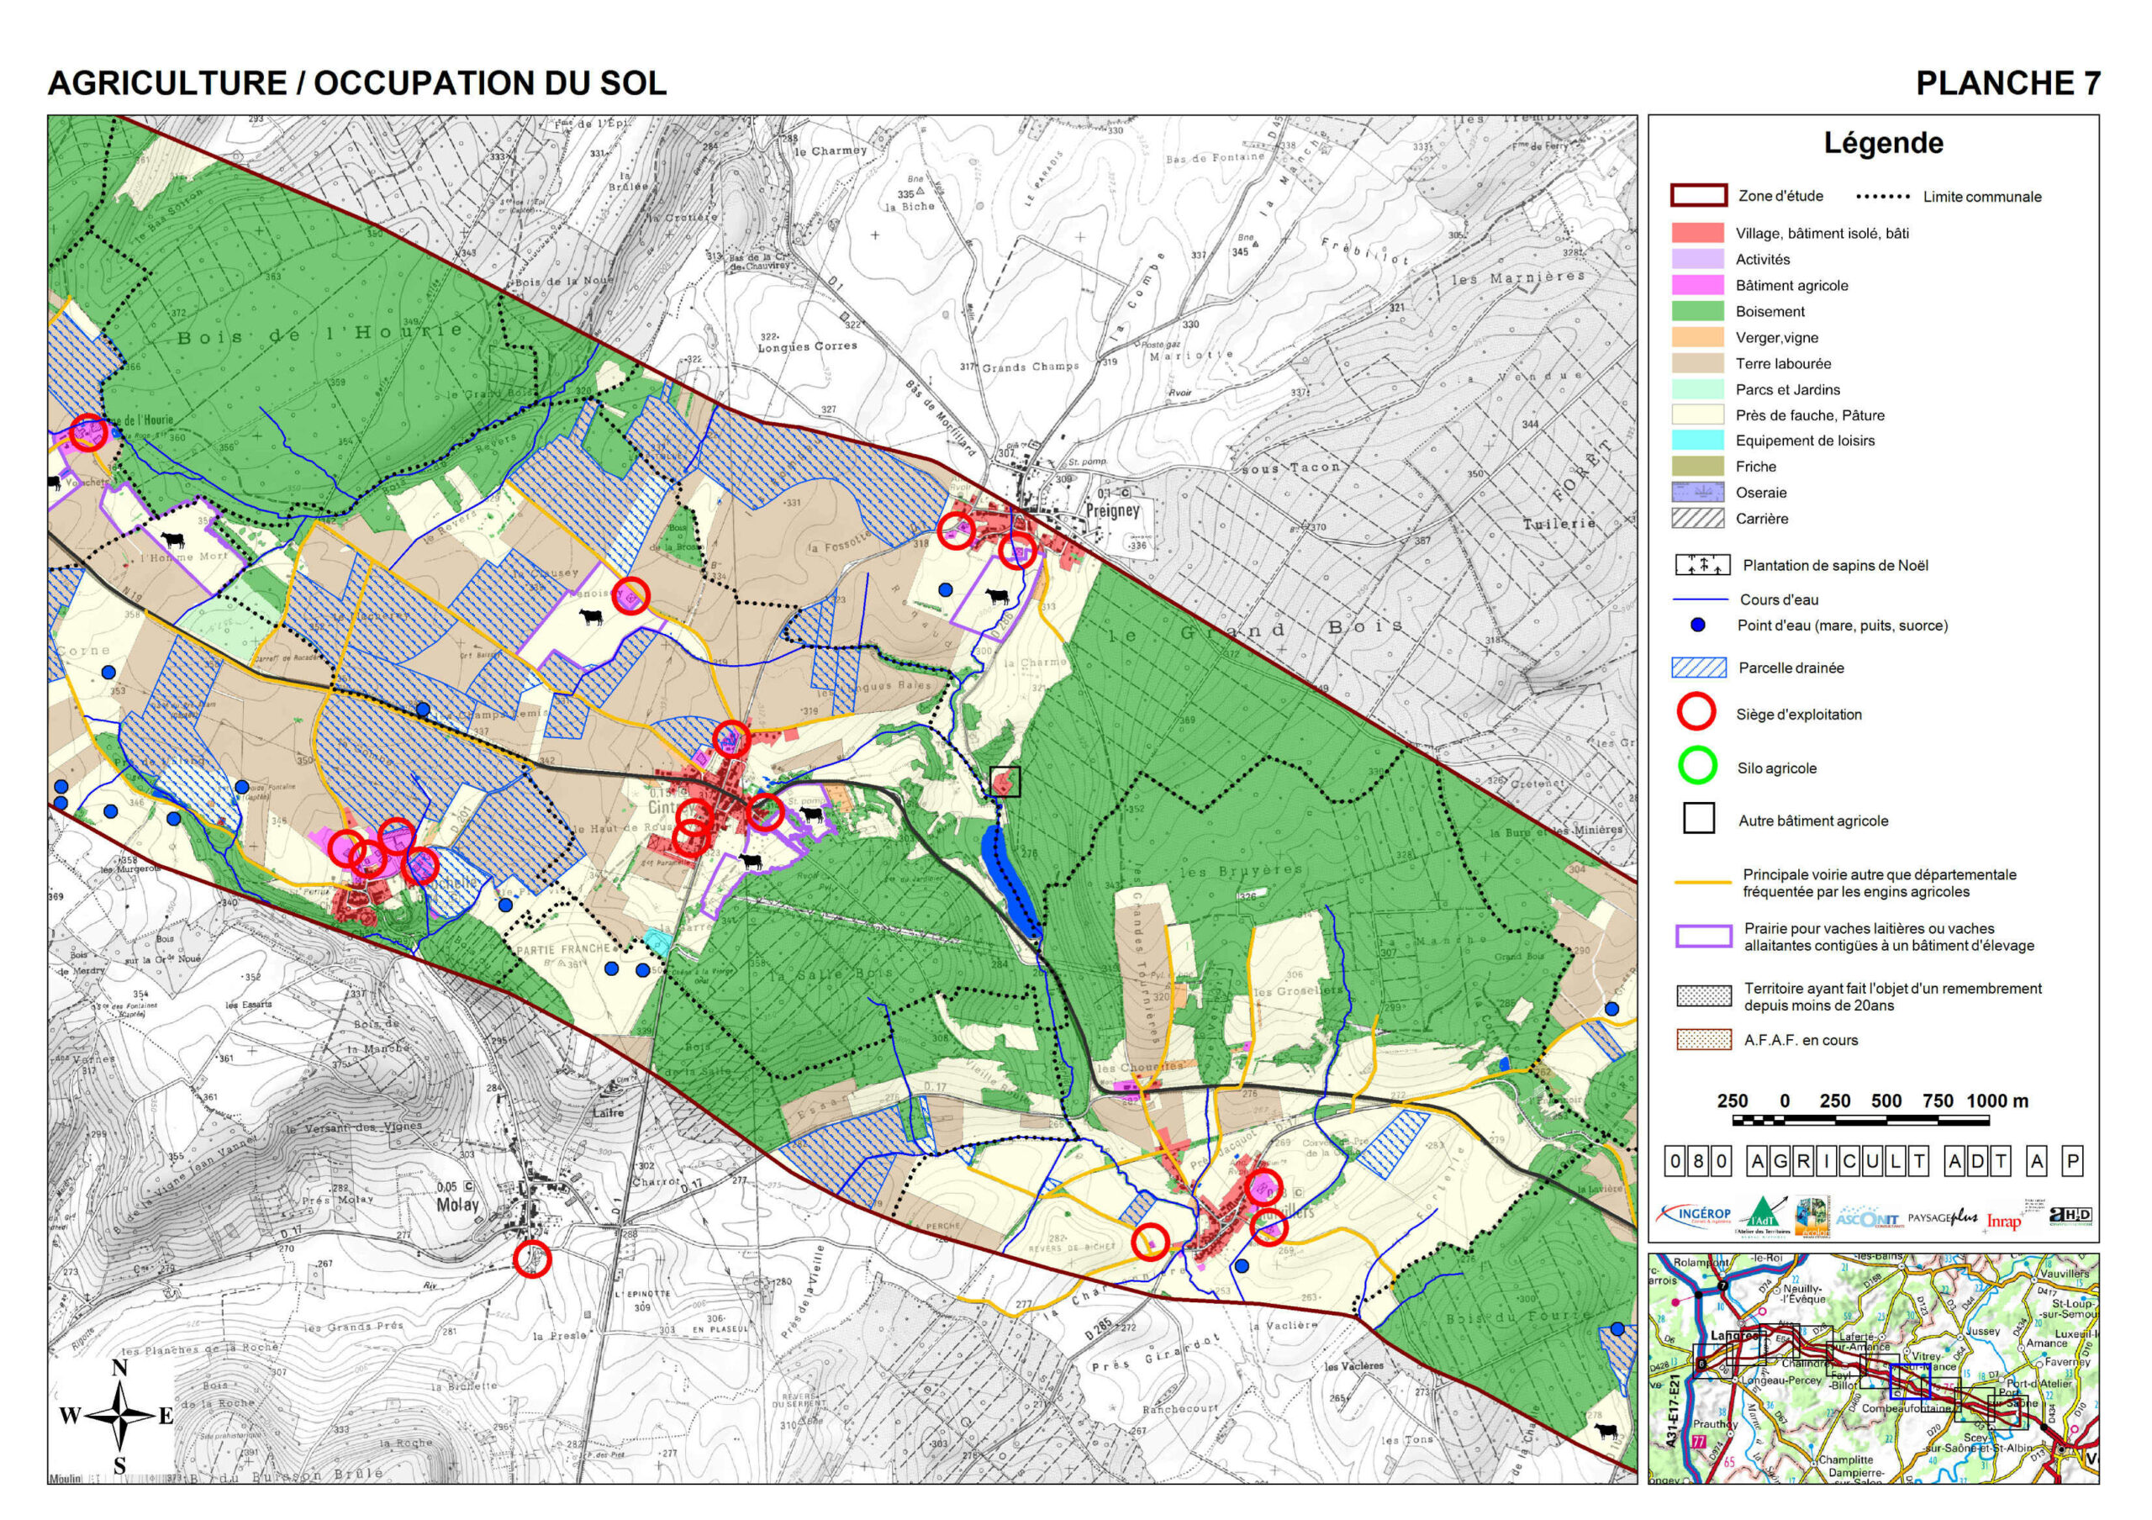The width and height of the screenshot is (2152, 1520).
Task: Click the Atelier des Territoires logo
Action: point(1762,1217)
